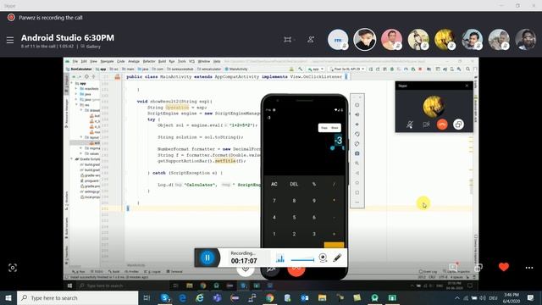Screen dimensions: 542x305
Task: Open the Skype hamburger menu
Action: 10,40
